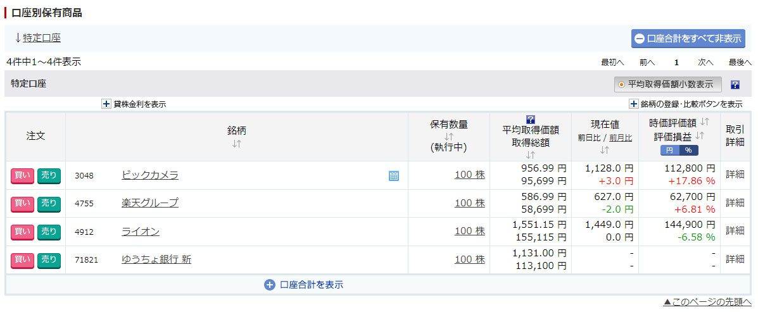Viewport: 758px width, 312px height.
Task: Click the calendar icon beside ビックカメラ
Action: click(x=394, y=176)
